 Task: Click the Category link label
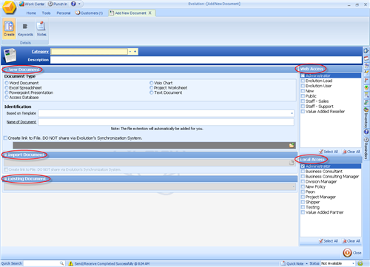click(x=40, y=52)
